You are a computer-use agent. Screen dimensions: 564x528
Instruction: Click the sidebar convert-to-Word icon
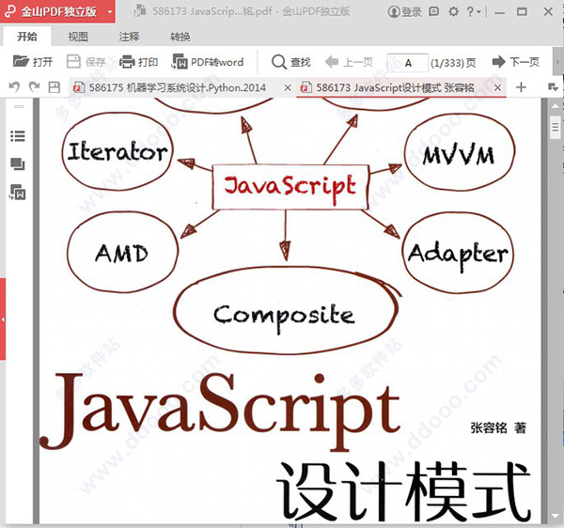(x=18, y=192)
